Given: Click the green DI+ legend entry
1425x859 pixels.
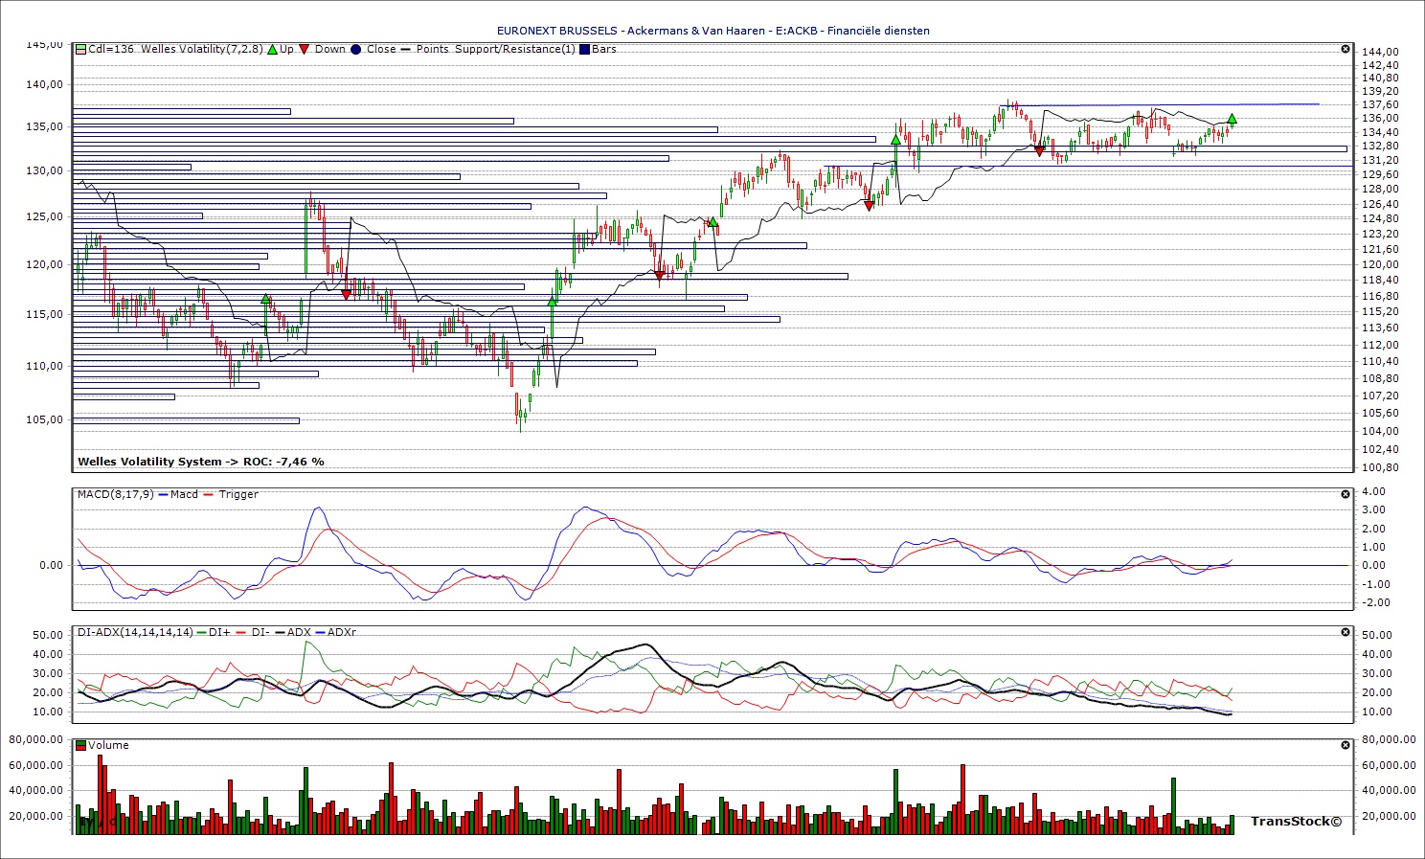Looking at the screenshot, I should click(214, 632).
